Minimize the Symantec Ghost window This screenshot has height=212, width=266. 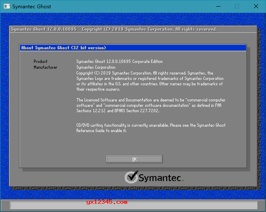(x=218, y=7)
